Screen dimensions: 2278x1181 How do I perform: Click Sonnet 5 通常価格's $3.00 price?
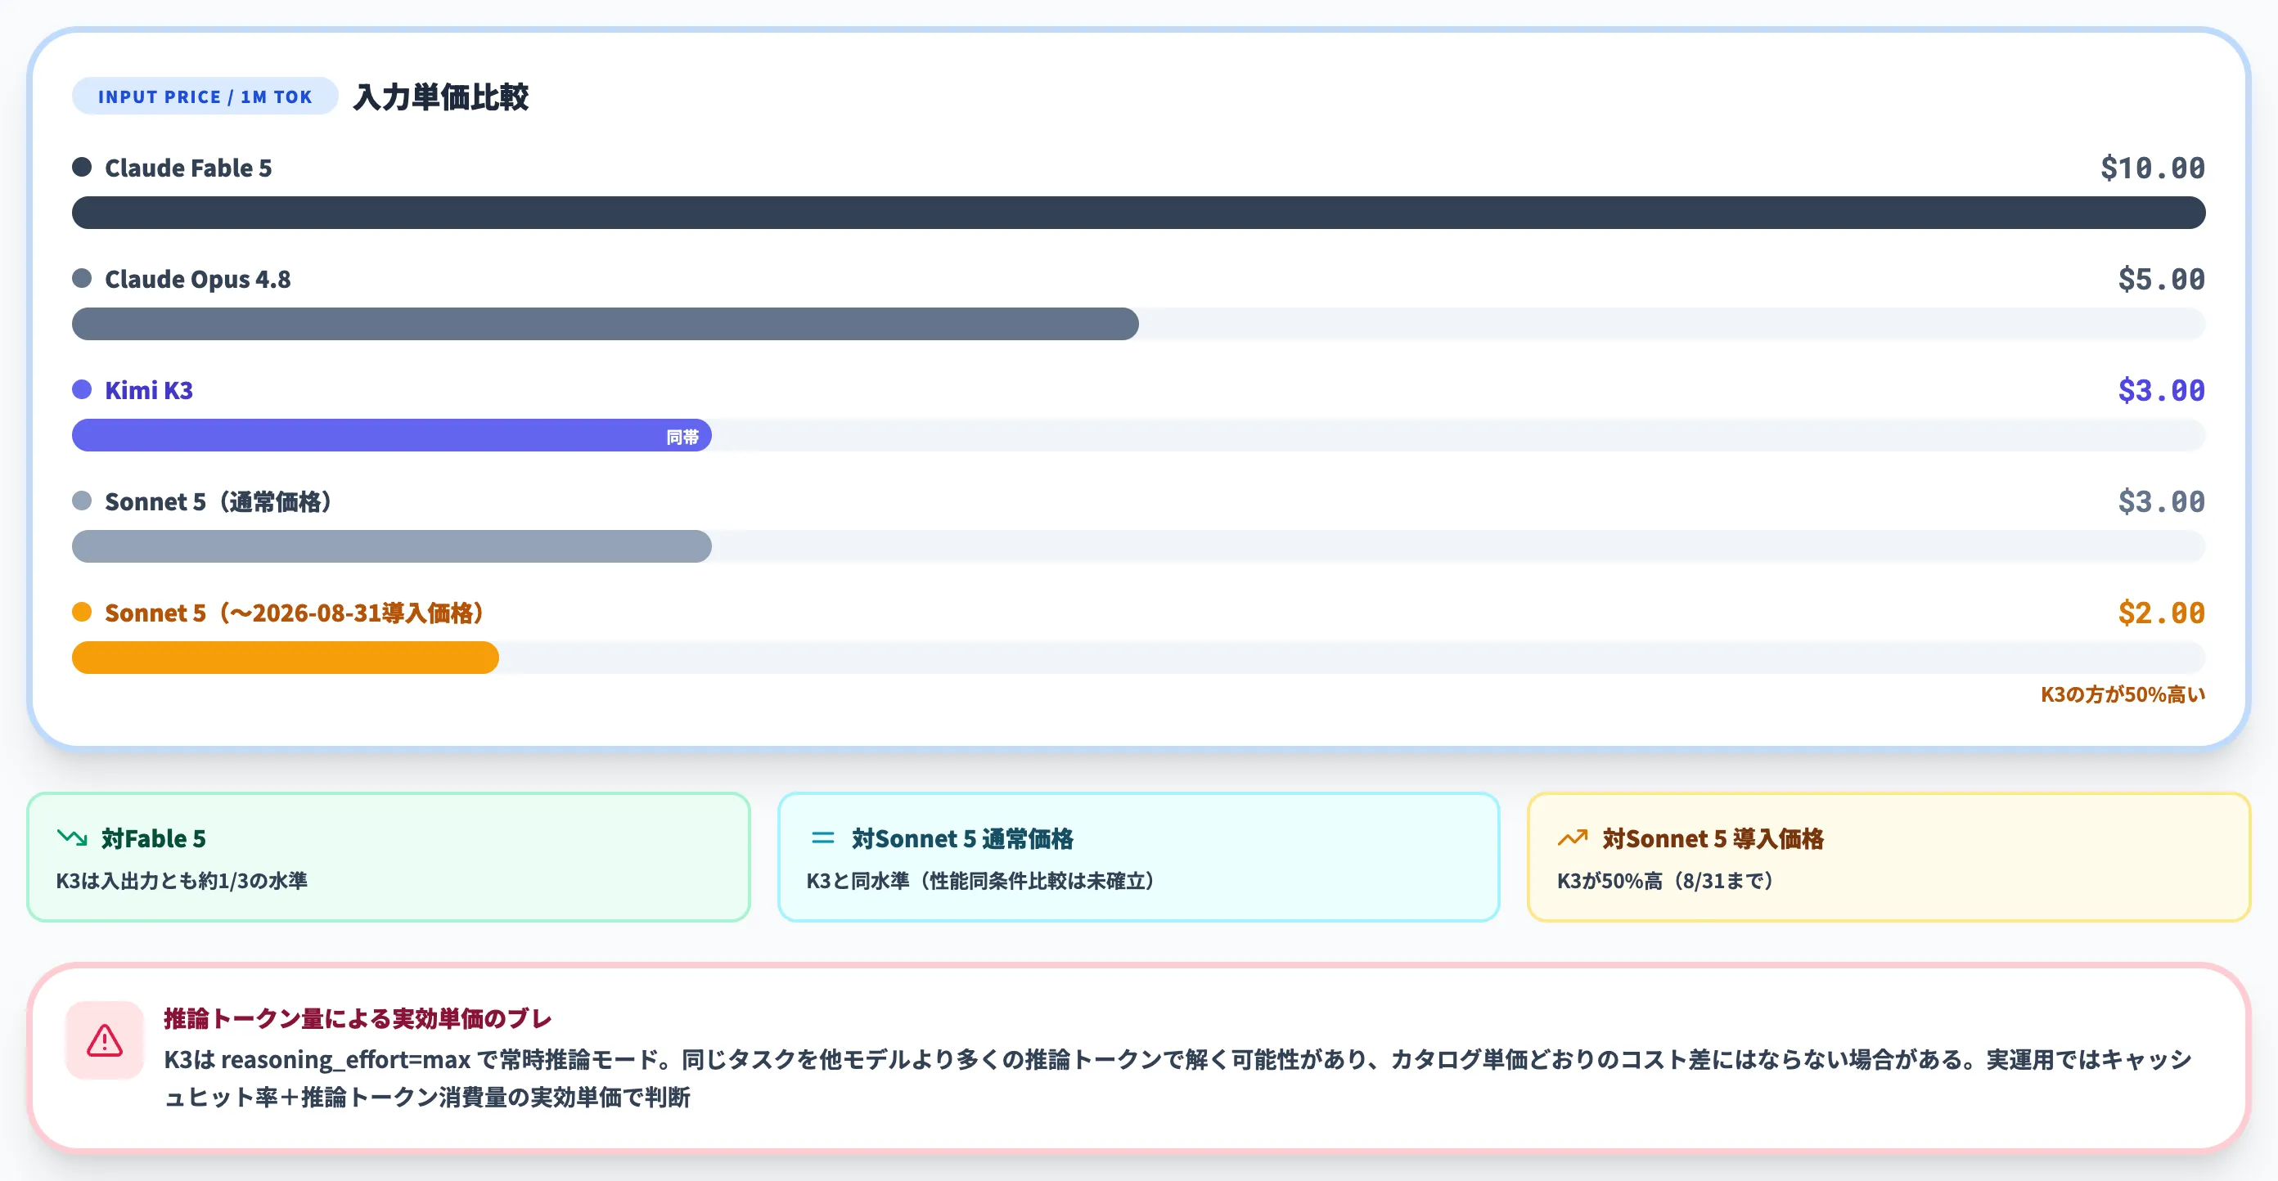coord(2161,502)
